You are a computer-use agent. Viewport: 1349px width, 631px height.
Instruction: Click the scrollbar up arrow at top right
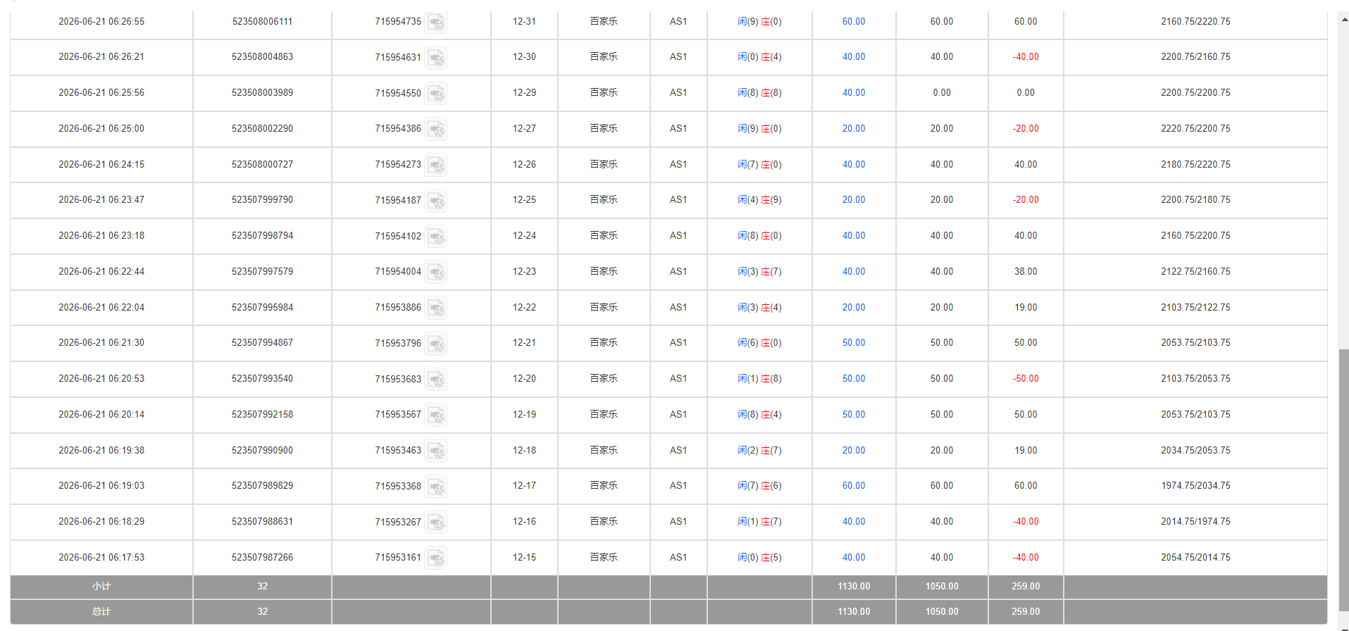[x=1343, y=19]
